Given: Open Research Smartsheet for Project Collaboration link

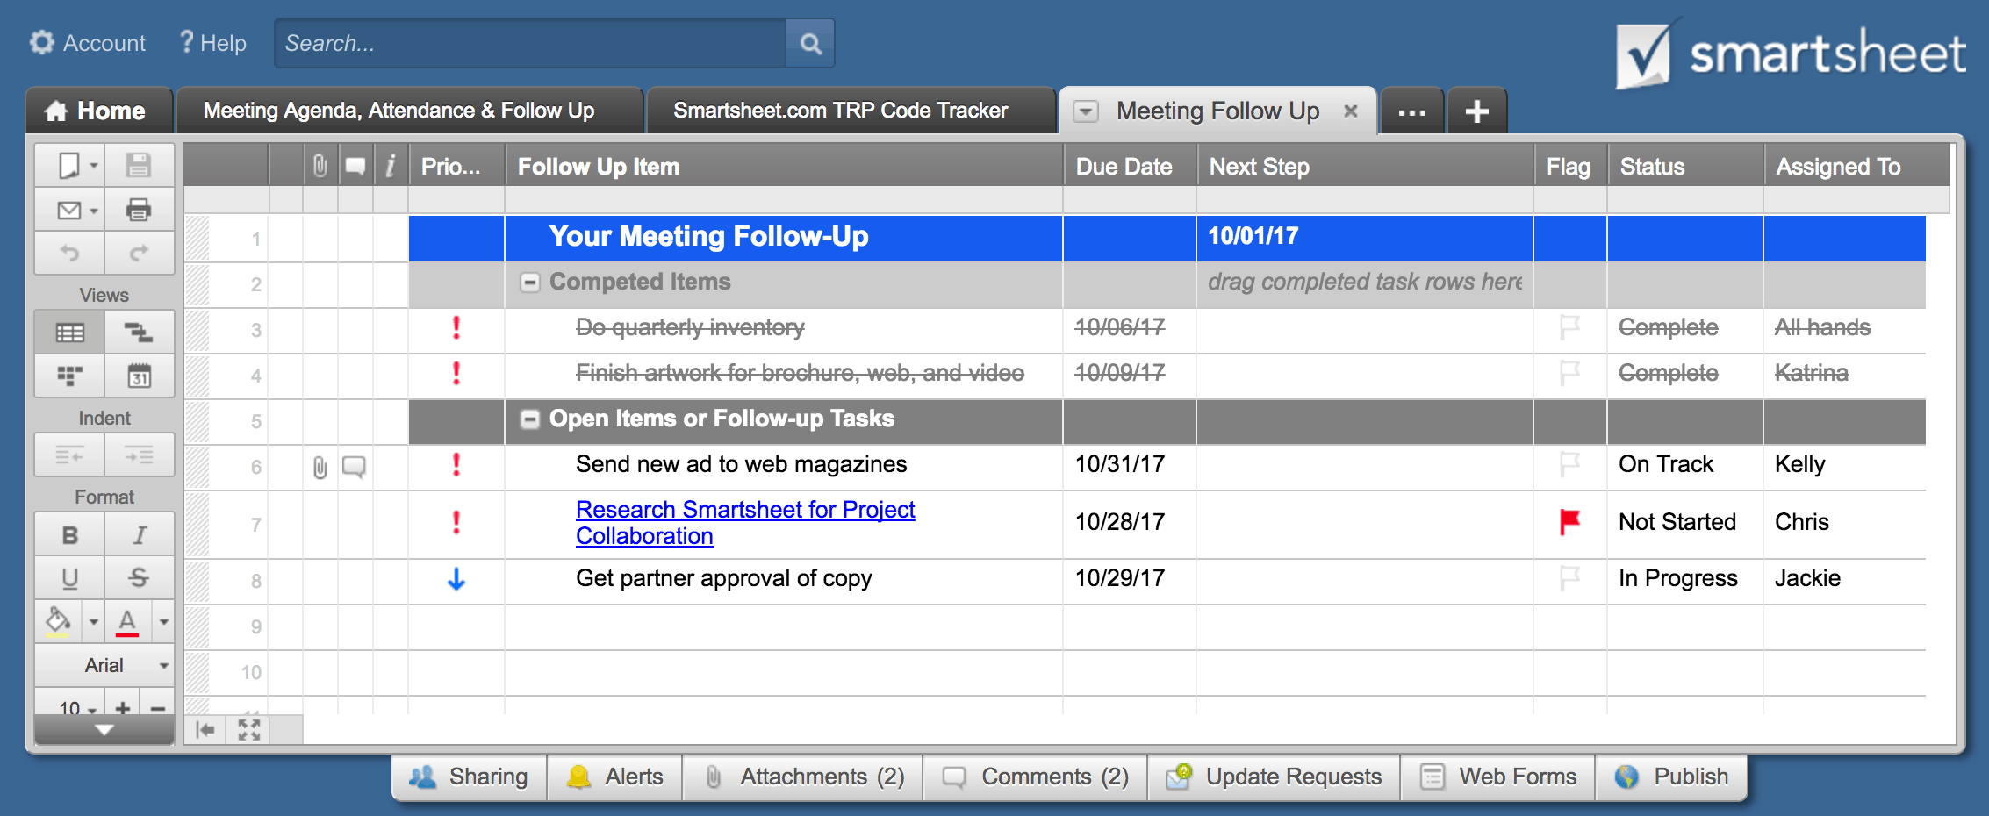Looking at the screenshot, I should (744, 510).
